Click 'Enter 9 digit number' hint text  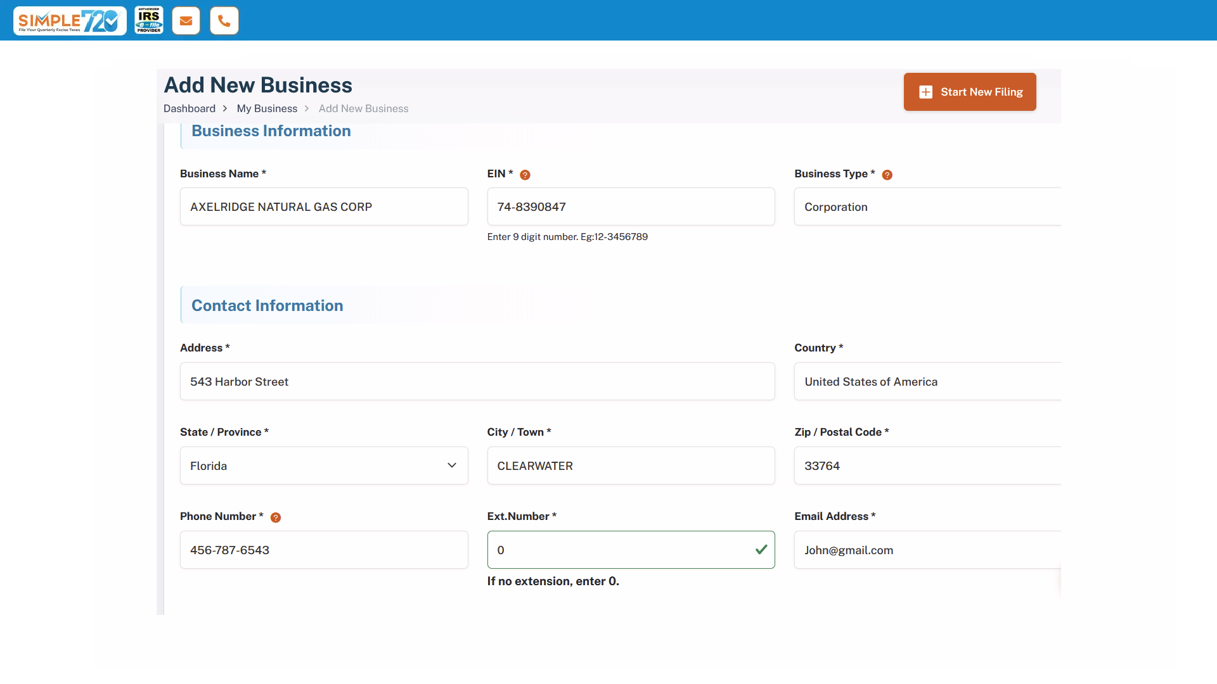coord(567,237)
